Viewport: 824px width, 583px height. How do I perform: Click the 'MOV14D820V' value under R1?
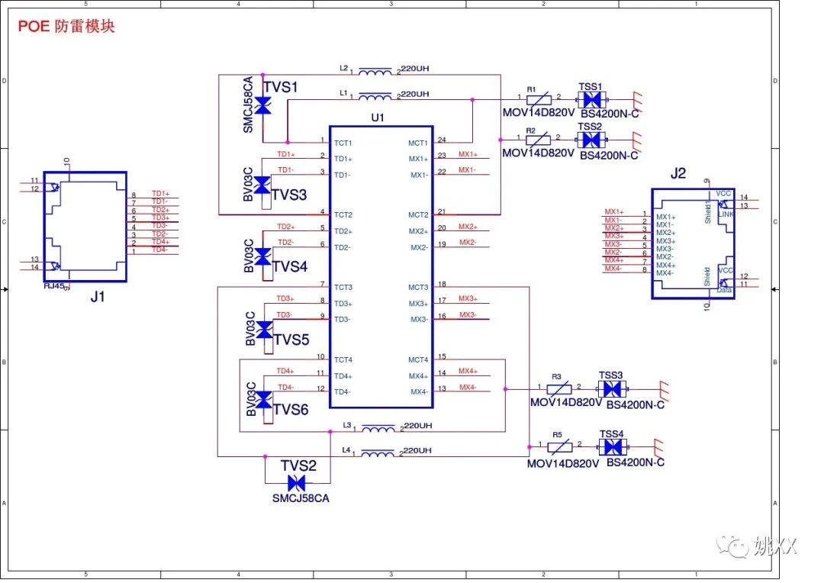[539, 112]
